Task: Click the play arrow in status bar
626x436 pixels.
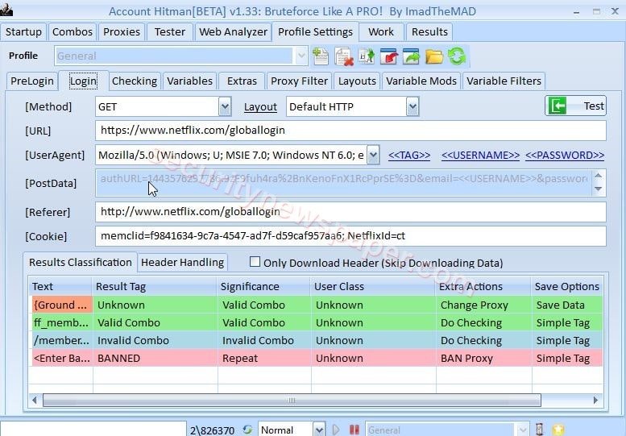Action: coord(336,430)
